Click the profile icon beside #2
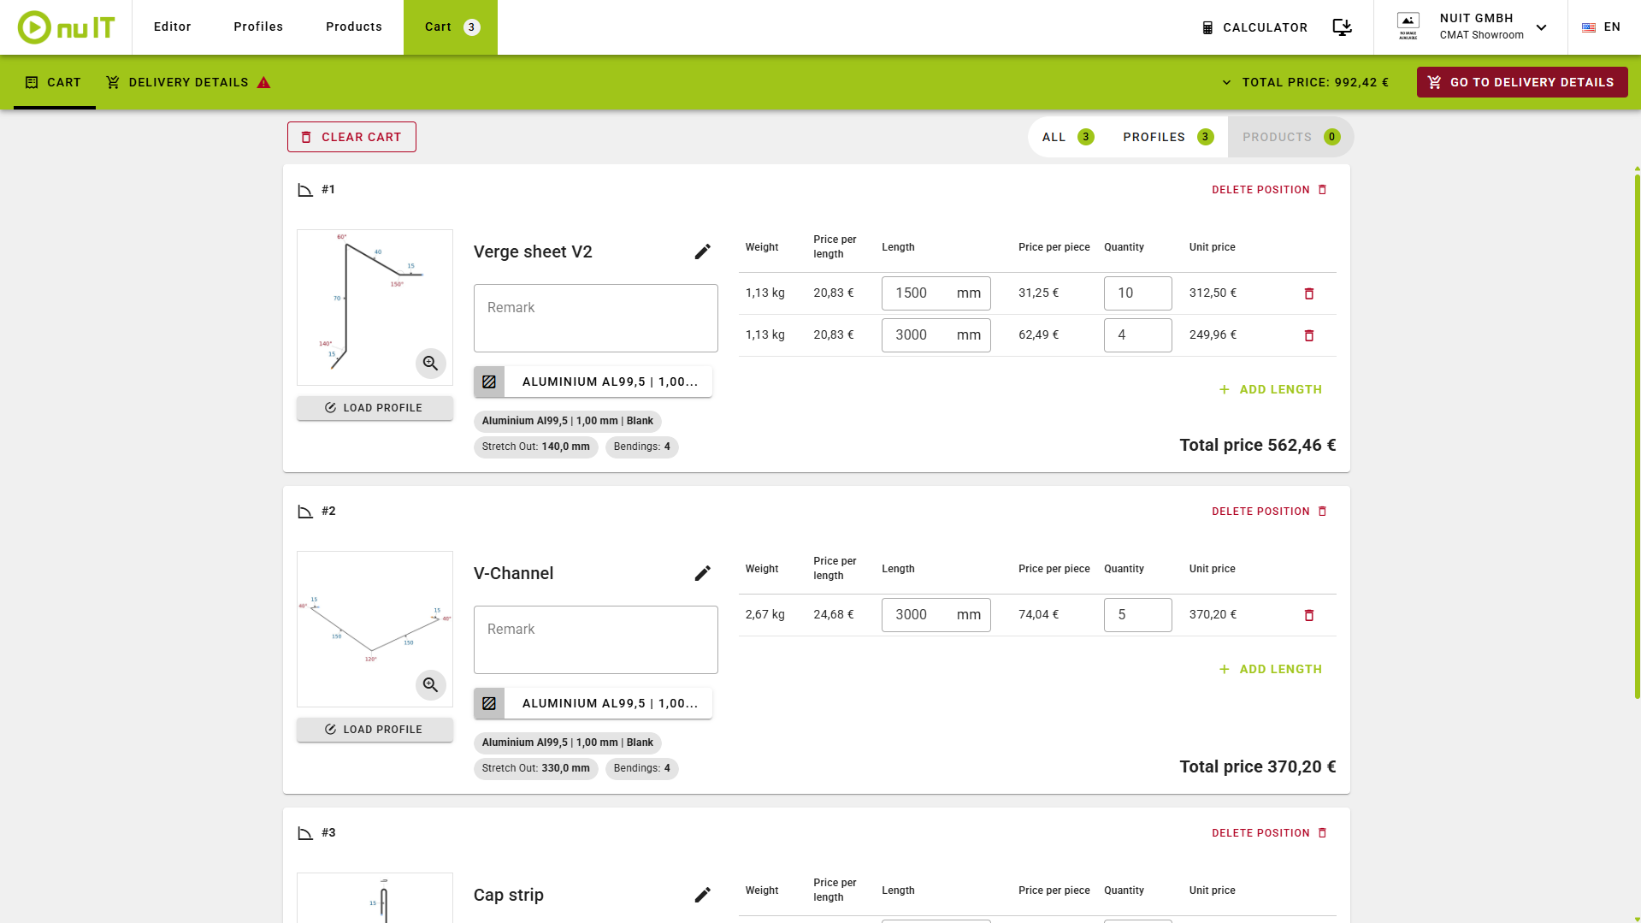 coord(305,512)
